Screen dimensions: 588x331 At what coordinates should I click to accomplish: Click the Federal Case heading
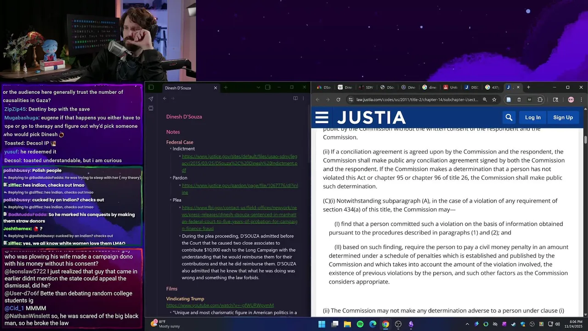click(x=180, y=143)
